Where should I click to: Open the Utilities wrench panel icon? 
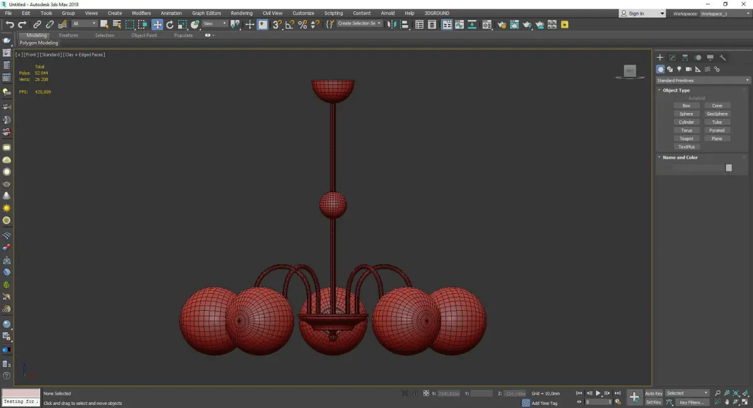pyautogui.click(x=722, y=58)
